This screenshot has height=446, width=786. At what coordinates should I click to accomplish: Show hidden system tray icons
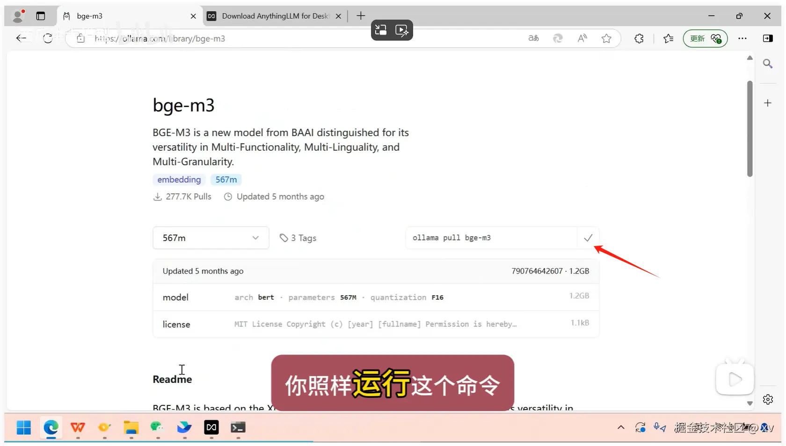pos(621,427)
